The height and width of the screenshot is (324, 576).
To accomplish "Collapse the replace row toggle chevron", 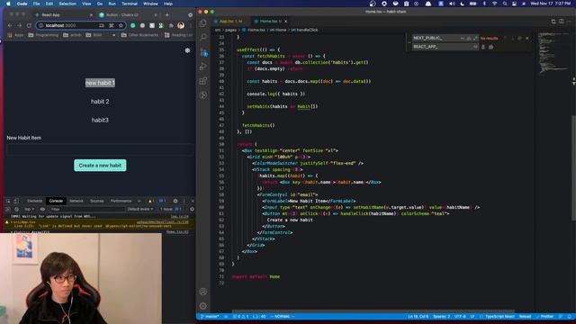I will pos(409,42).
